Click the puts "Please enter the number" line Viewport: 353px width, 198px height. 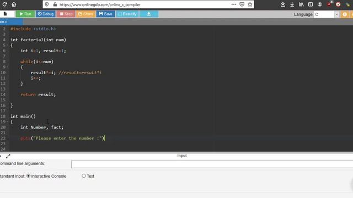point(62,138)
